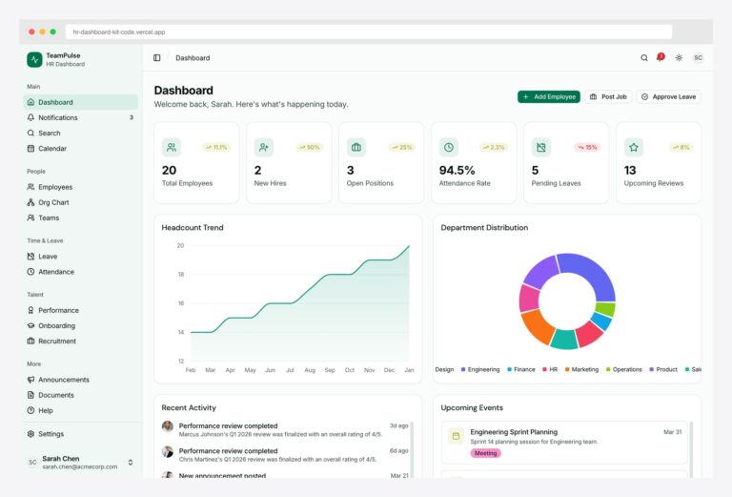Screen dimensions: 732x497
Task: Click the Upcoming Events scrollbar
Action: tap(691, 448)
